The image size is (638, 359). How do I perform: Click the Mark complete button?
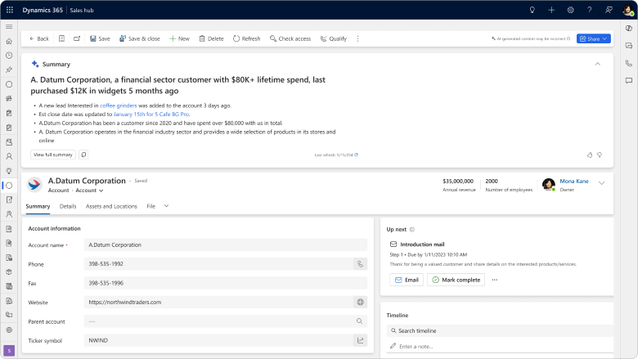(456, 280)
